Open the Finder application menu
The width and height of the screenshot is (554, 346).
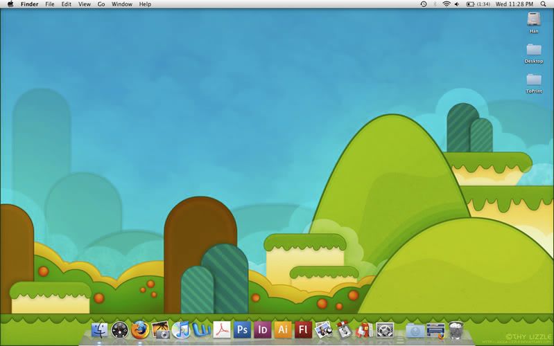pos(29,4)
